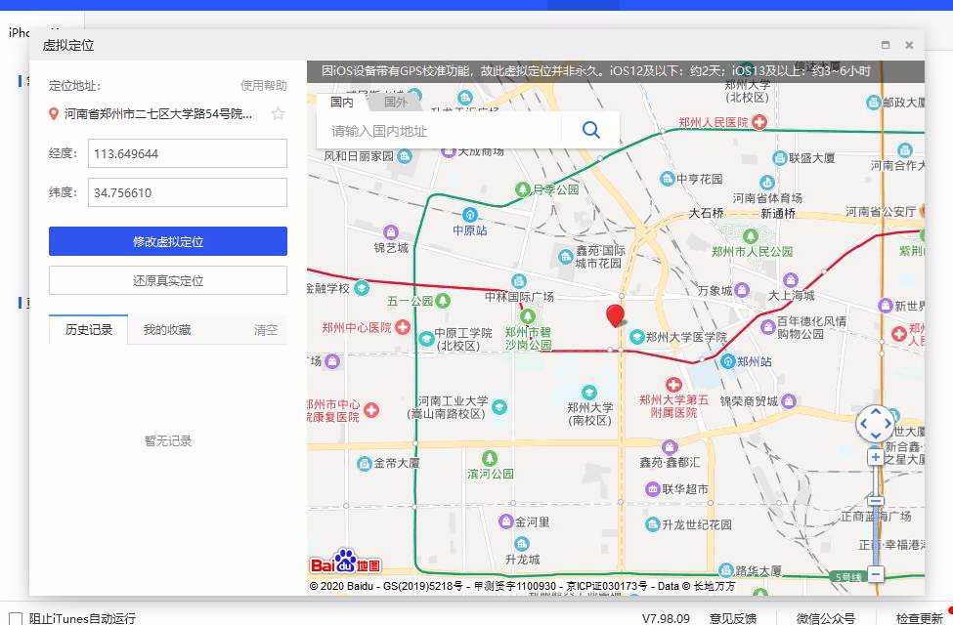Screen dimensions: 953x625
Task: Click 鑫苑·鑫都汇 shopping marker
Action: click(670, 447)
